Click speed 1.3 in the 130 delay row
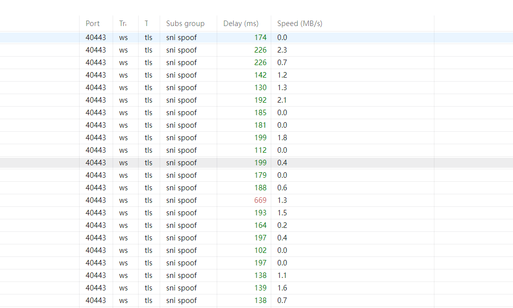Viewport: 513px width, 308px height. [x=282, y=88]
